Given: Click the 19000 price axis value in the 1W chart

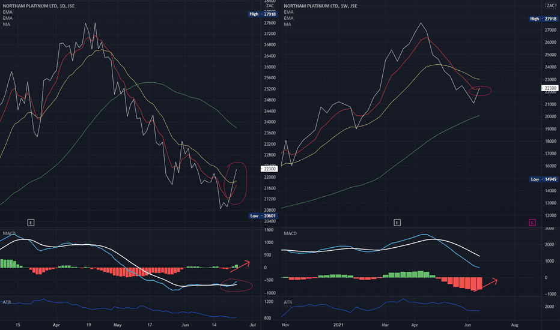Looking at the screenshot, I should tap(550, 129).
